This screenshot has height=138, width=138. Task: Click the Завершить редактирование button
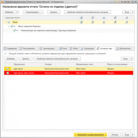click(90, 135)
